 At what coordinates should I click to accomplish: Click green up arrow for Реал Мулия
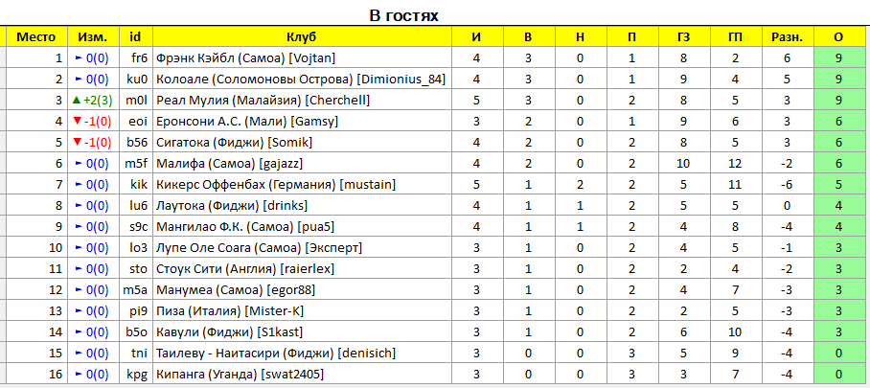[77, 101]
